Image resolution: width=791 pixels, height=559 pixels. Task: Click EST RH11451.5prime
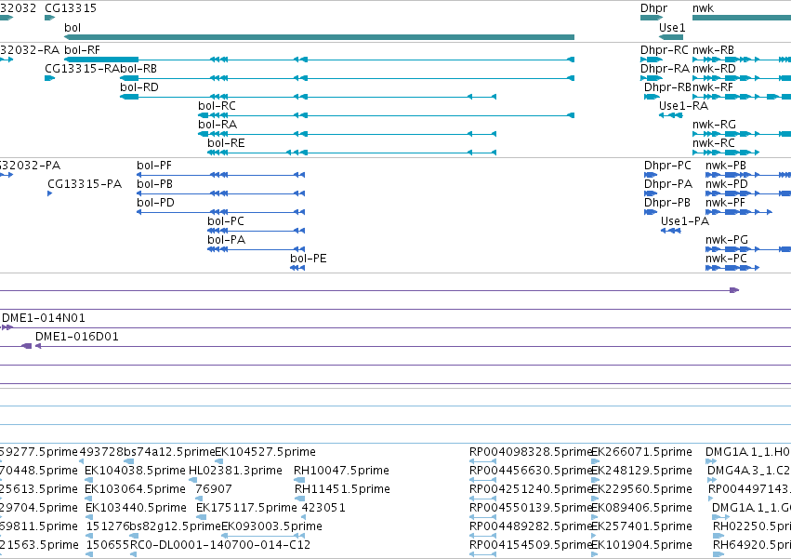click(x=343, y=489)
